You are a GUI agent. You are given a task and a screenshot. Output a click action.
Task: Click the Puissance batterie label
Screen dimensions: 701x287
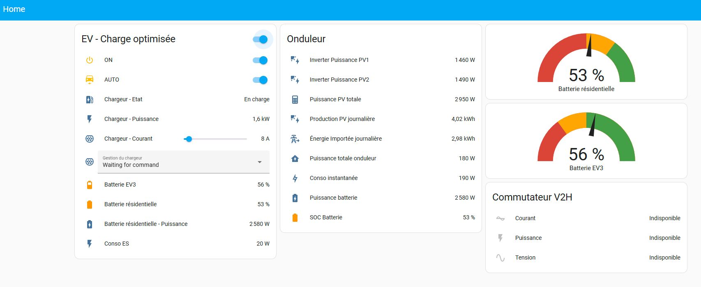333,198
